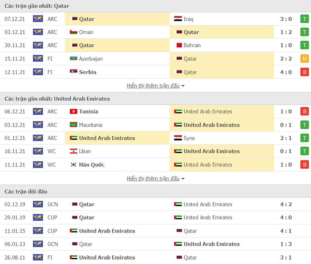Click the red B badge for Tunisia match

305,111
